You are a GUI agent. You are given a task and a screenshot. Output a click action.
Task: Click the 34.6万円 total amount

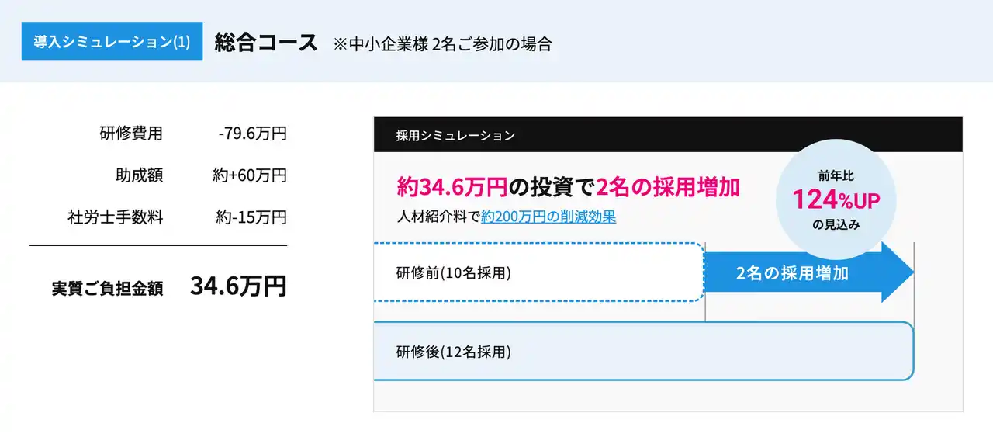click(x=238, y=286)
